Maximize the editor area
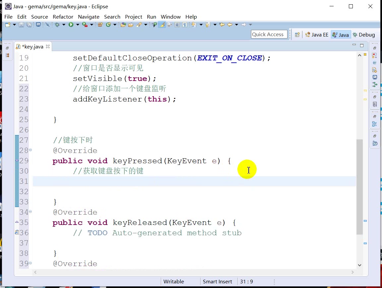This screenshot has width=382, height=288. (362, 45)
